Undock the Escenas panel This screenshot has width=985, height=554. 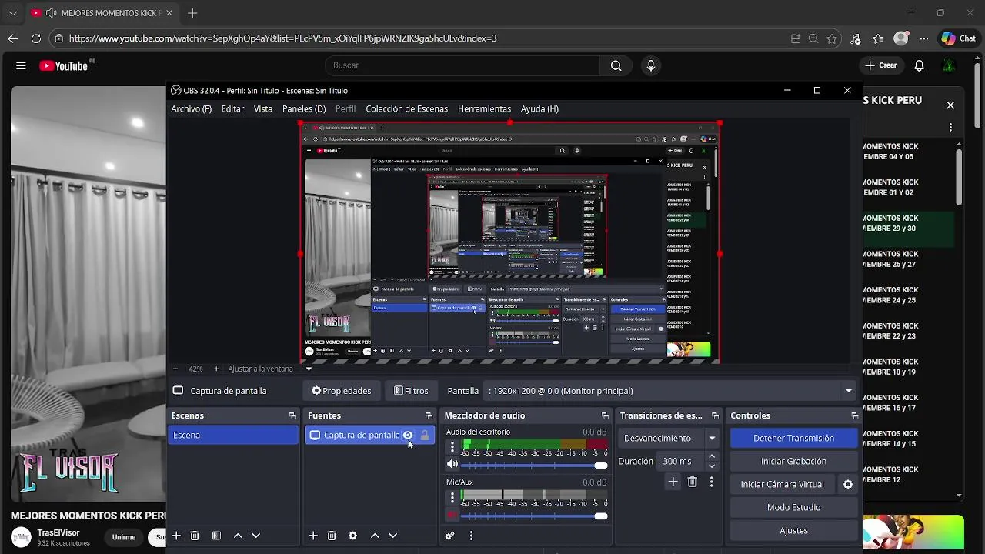(x=292, y=415)
